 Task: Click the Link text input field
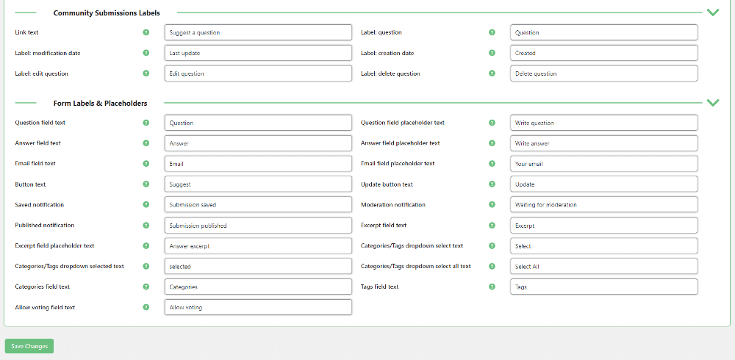[258, 32]
